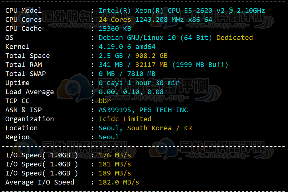
Task: Select the Intel Xeon E5-2620 v2 text
Action: pyautogui.click(x=181, y=11)
